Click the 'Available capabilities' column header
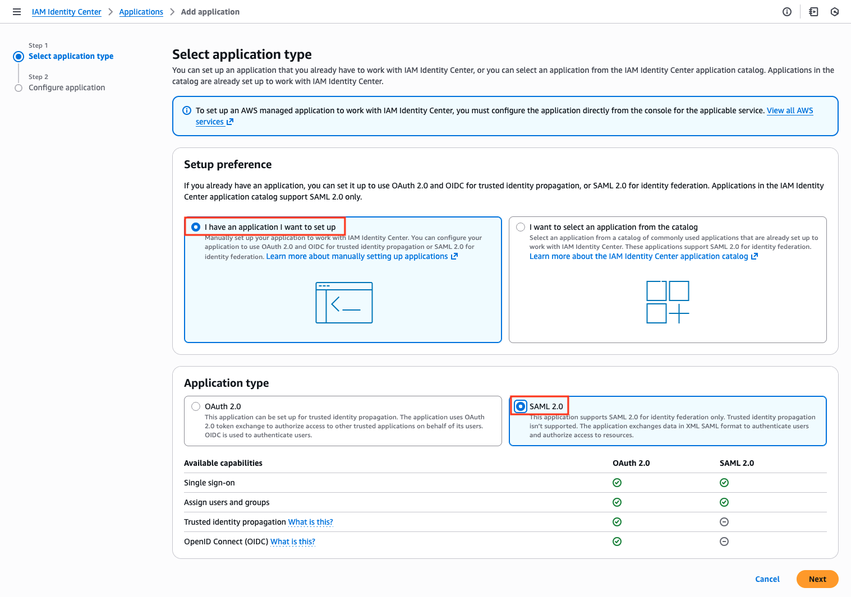 [x=223, y=463]
